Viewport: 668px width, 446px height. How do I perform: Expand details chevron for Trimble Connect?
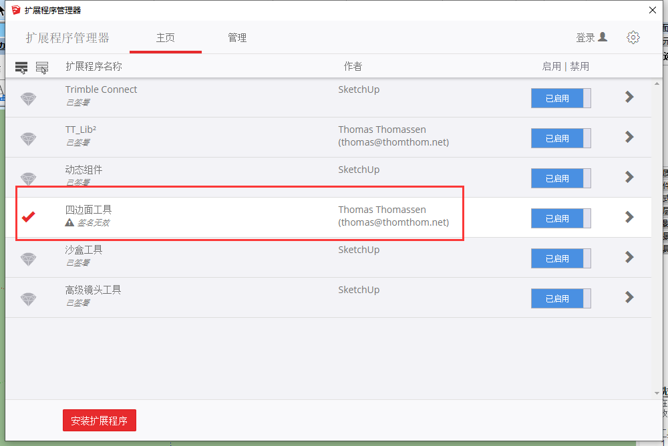(629, 97)
